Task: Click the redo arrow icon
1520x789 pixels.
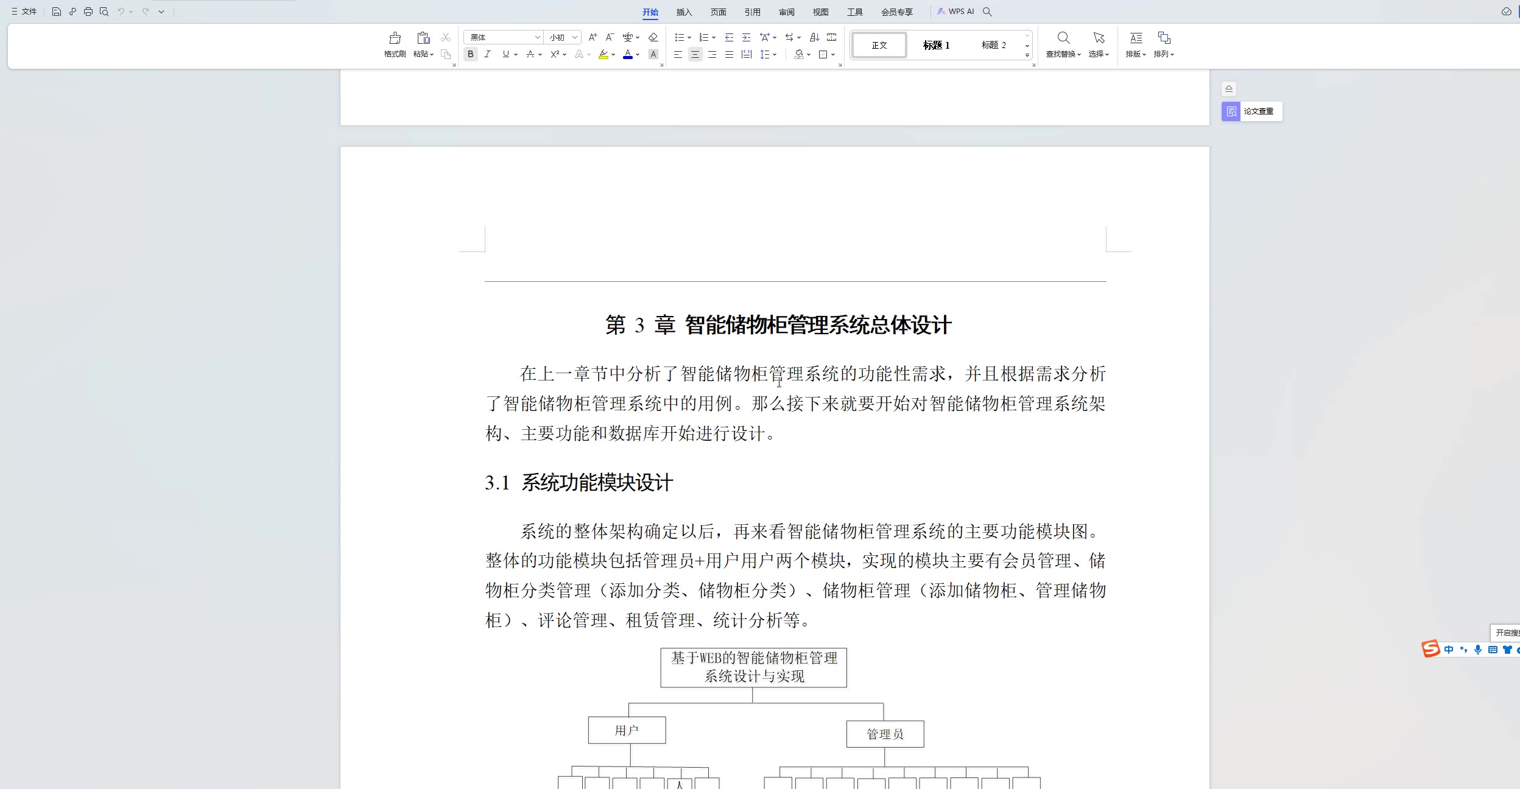Action: 146,12
